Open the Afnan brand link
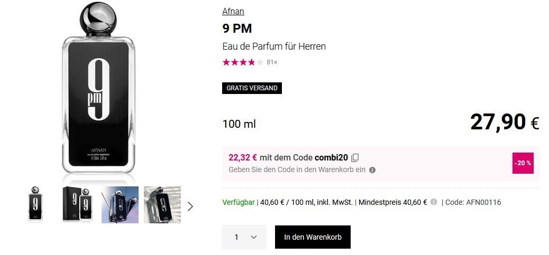 233,11
